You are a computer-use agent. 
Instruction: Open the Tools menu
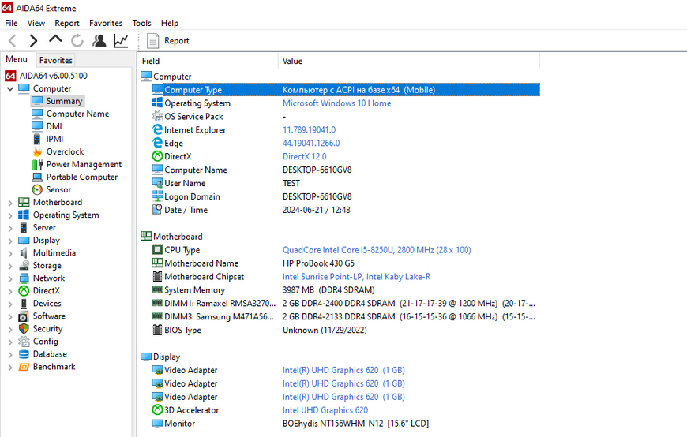click(141, 23)
